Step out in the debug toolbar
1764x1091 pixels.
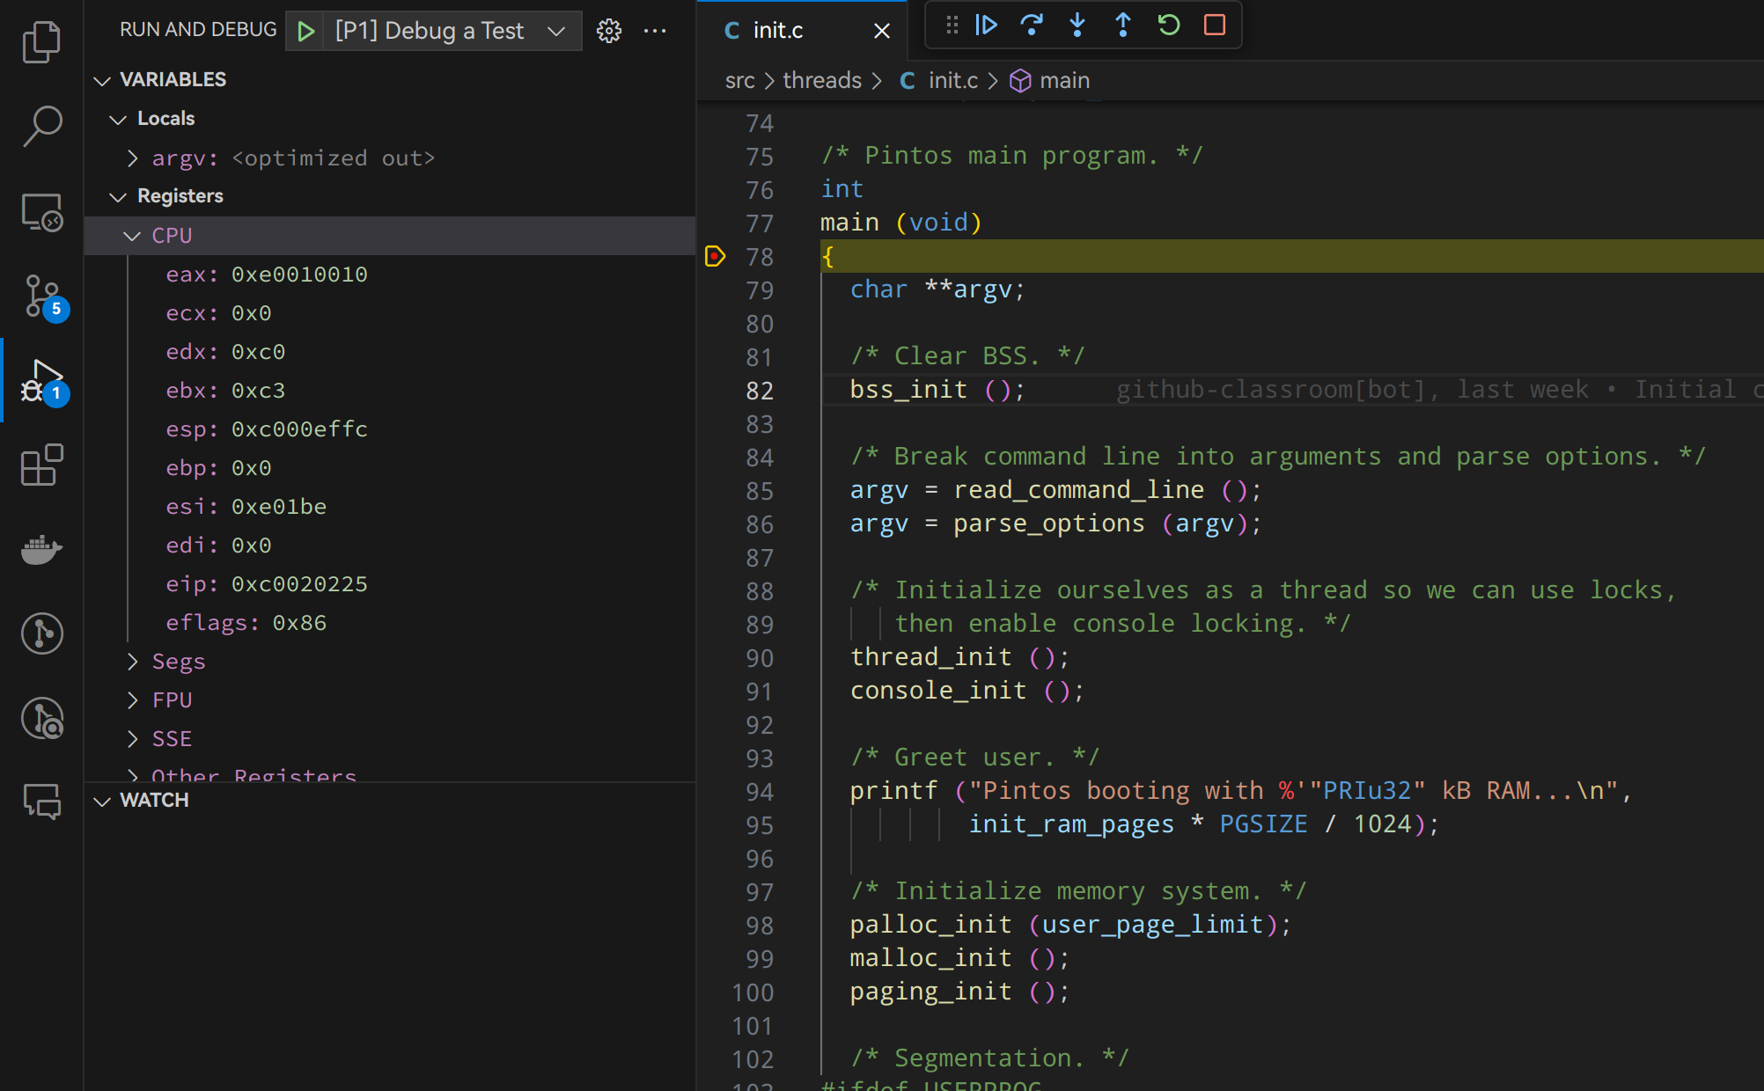point(1123,25)
